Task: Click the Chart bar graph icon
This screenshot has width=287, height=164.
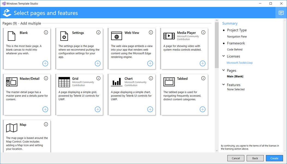Action: (116, 82)
